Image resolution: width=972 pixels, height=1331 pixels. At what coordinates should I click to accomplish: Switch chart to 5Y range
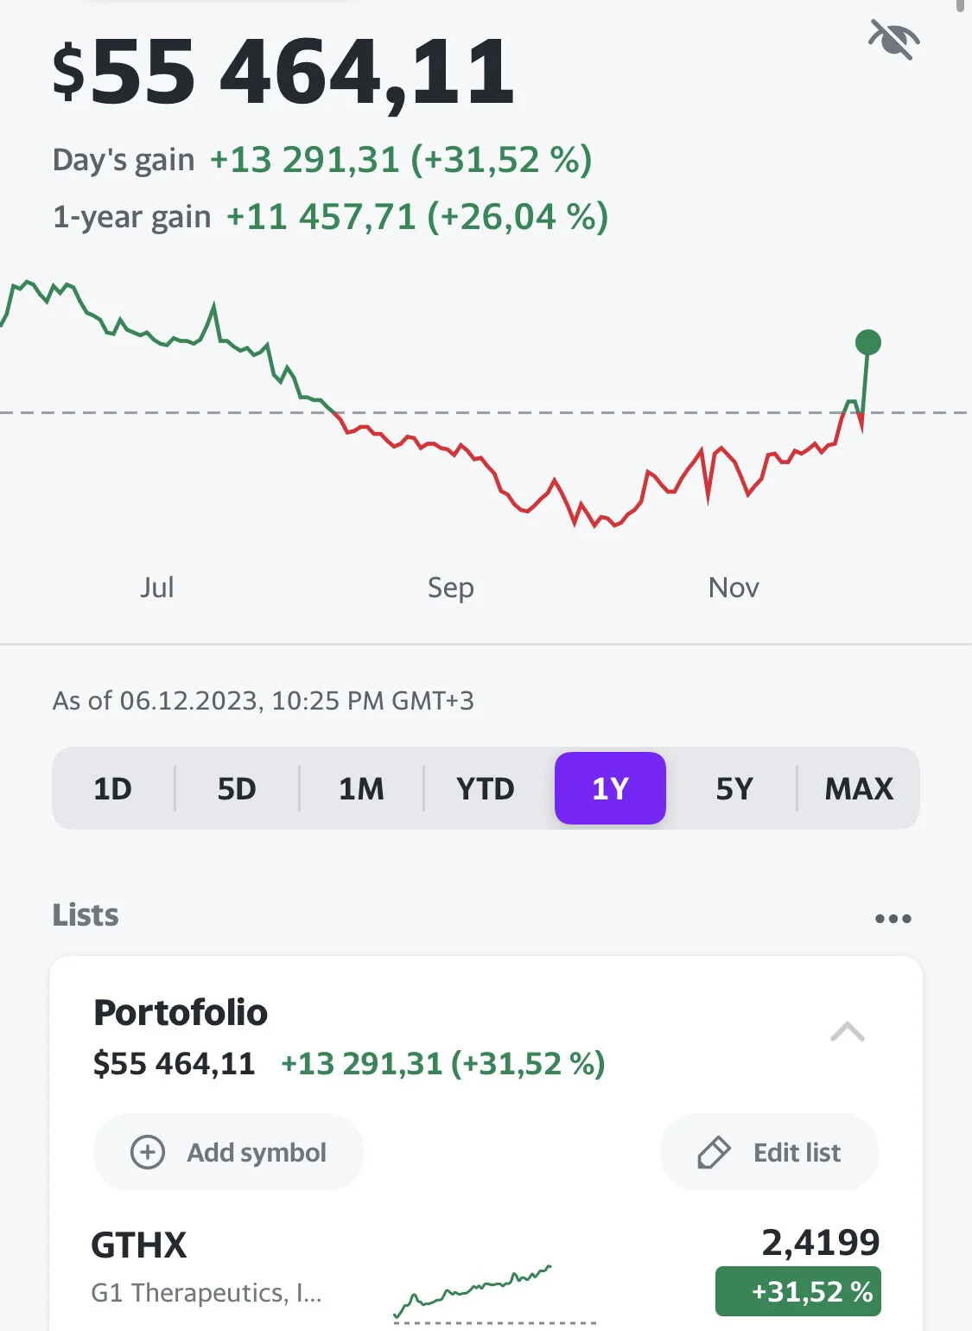[x=734, y=788]
